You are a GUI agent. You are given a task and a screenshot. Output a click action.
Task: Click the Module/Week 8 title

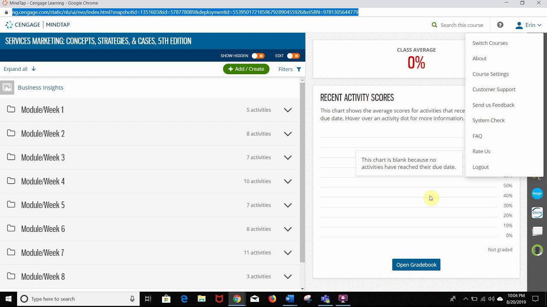click(43, 277)
